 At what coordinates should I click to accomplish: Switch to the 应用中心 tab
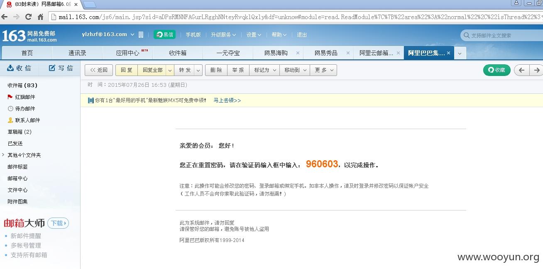pos(127,53)
